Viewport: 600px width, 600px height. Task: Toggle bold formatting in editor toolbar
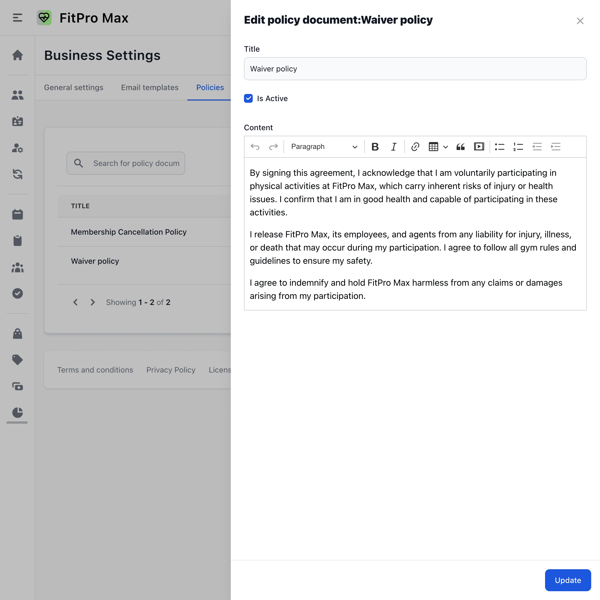(375, 147)
